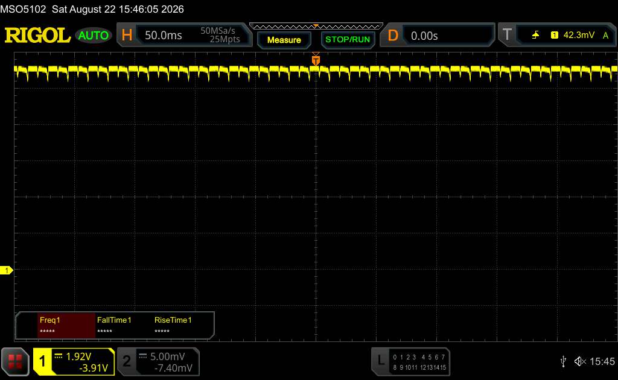Click the RIGOL logo
This screenshot has width=618, height=380.
click(x=37, y=36)
